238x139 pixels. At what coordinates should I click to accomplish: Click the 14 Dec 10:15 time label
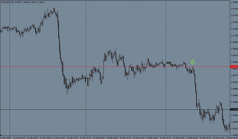click(126, 137)
